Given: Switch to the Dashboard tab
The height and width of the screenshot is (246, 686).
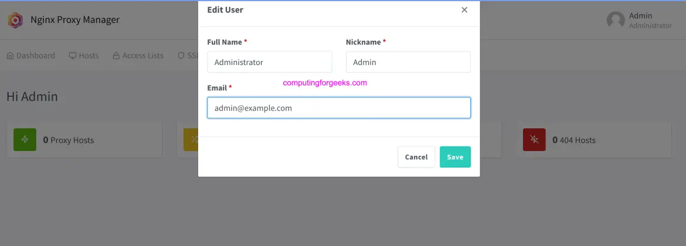Looking at the screenshot, I should pos(30,56).
